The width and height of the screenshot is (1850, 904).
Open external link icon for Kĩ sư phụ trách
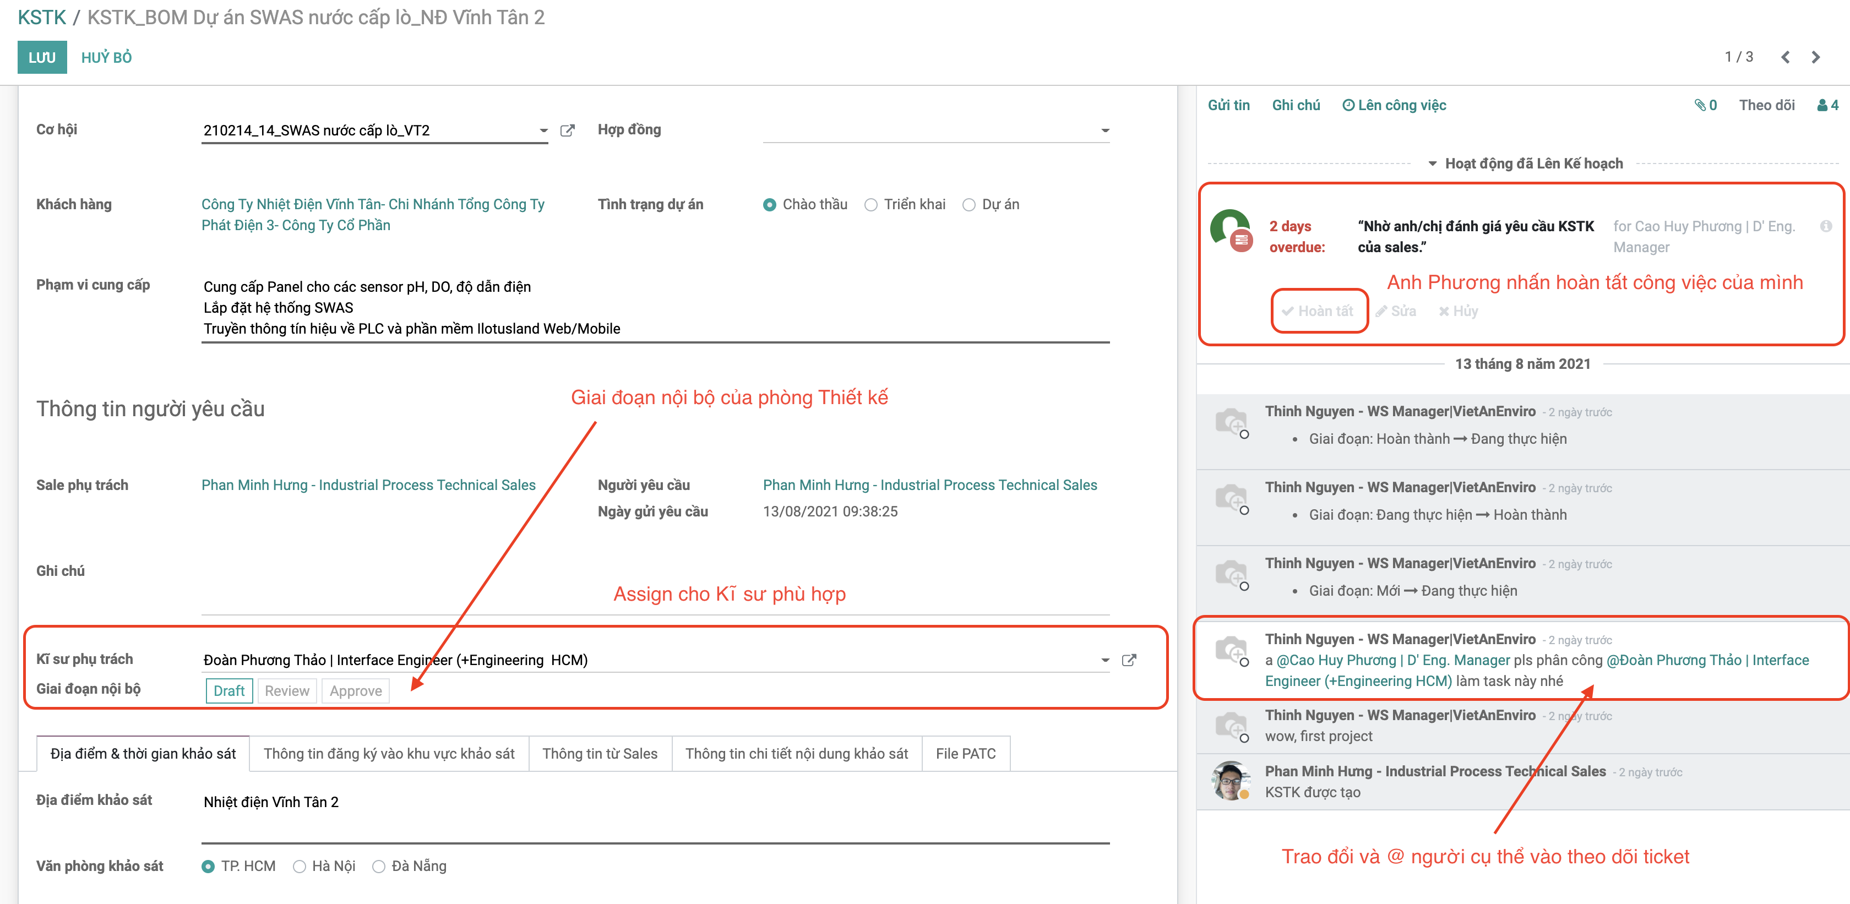click(x=1128, y=660)
